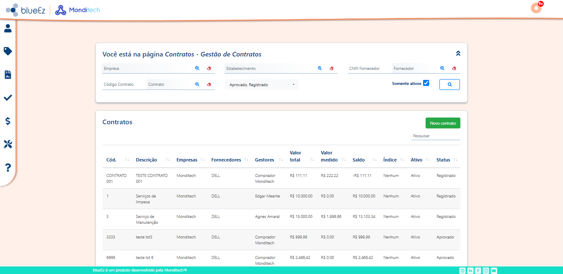The height and width of the screenshot is (274, 563).
Task: Click the Empresa search magnifier icon
Action: pos(197,68)
